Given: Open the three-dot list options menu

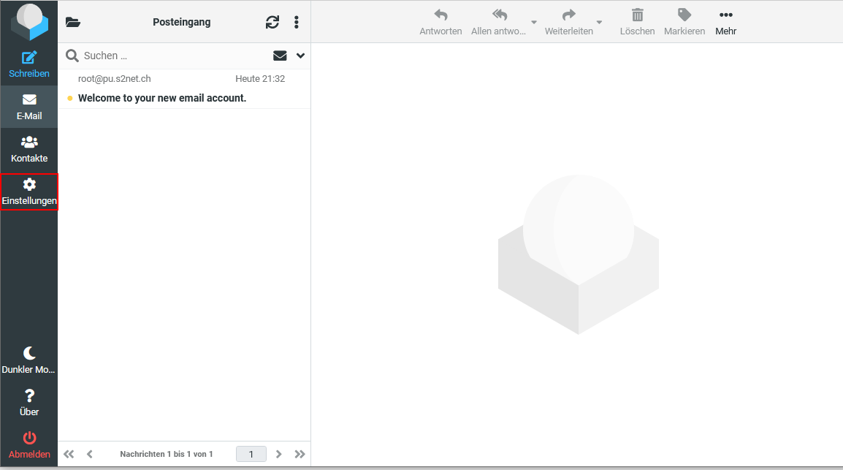Looking at the screenshot, I should pos(296,22).
